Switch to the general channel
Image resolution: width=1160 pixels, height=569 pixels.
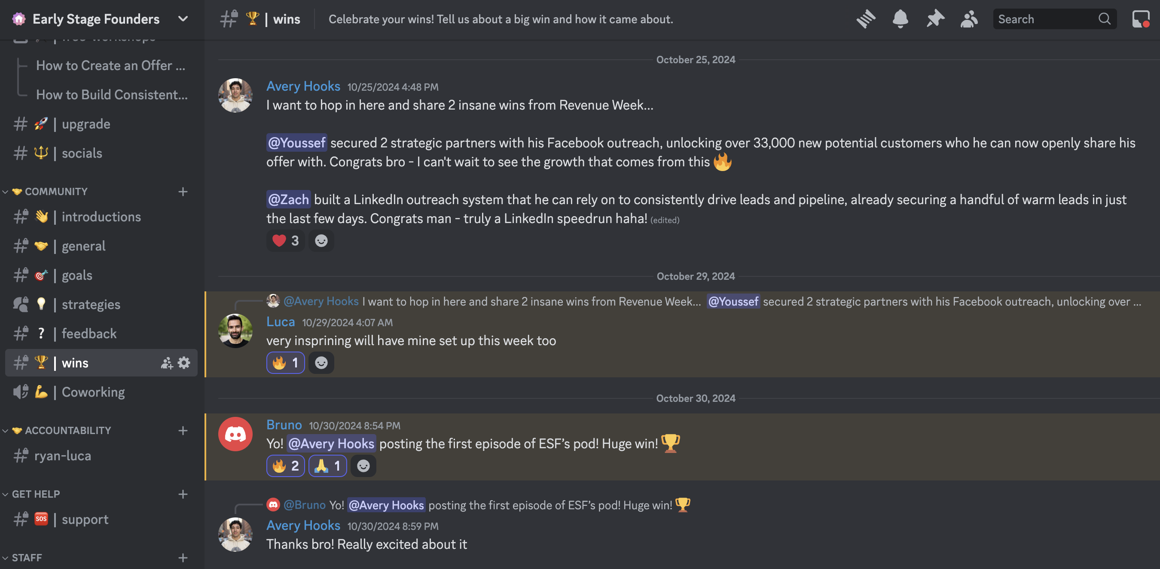click(83, 245)
